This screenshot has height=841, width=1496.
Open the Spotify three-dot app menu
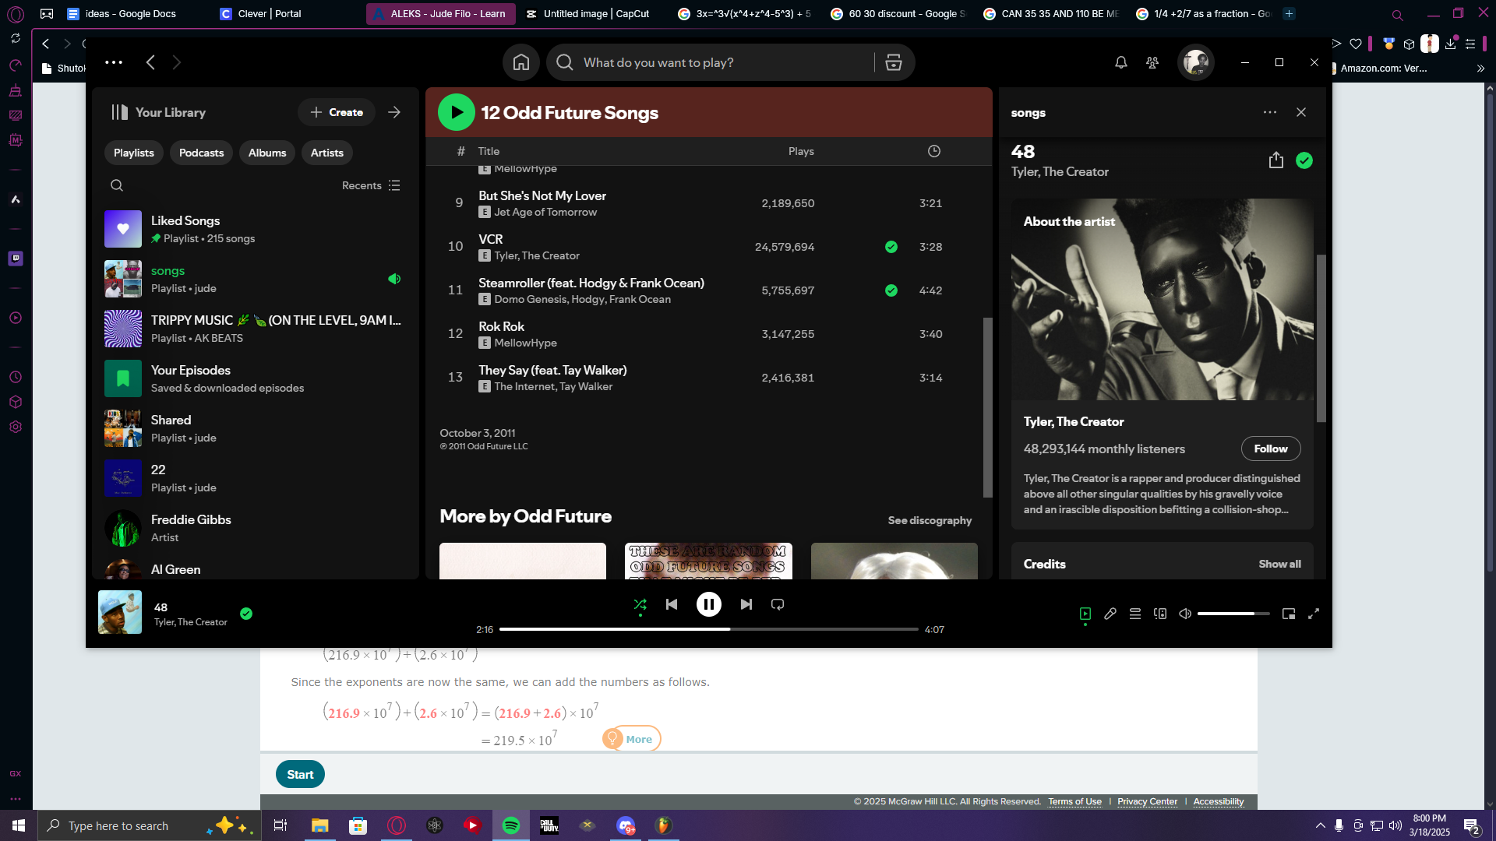point(114,62)
